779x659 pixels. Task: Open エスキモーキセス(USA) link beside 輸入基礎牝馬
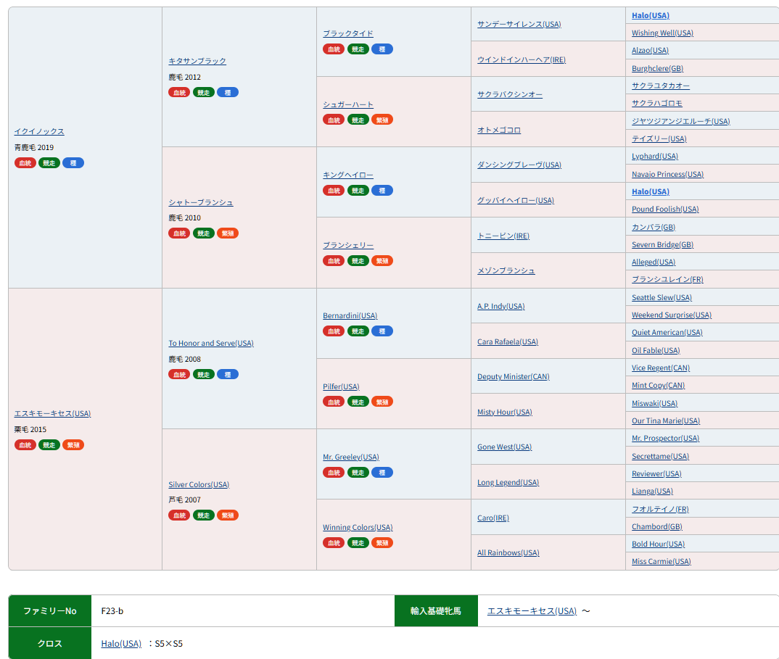(532, 610)
